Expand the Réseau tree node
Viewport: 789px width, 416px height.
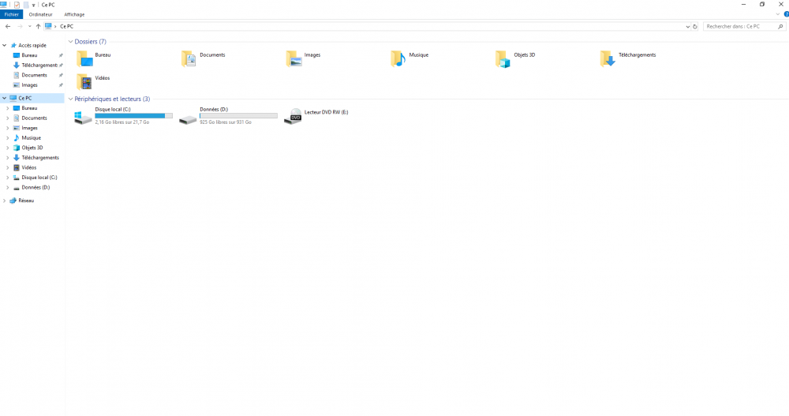5,201
